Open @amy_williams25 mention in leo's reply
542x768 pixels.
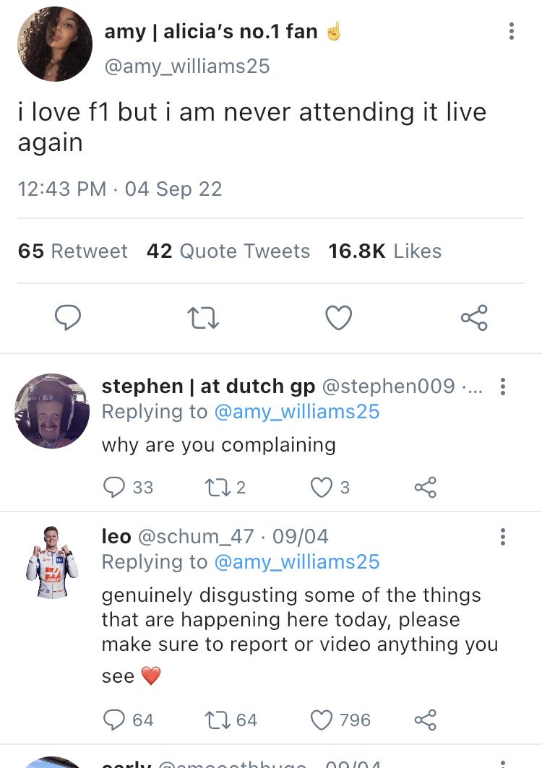[x=296, y=561]
